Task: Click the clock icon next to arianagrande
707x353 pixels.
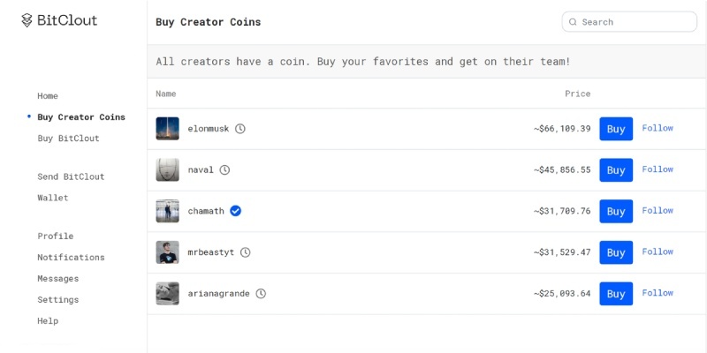Action: pyautogui.click(x=261, y=294)
